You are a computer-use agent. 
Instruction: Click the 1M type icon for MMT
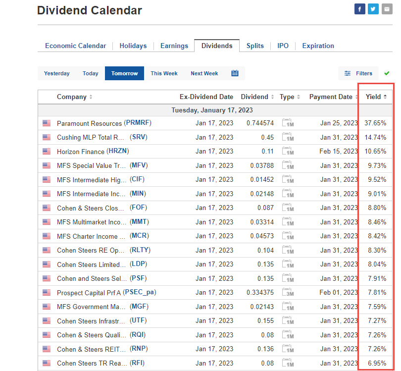288,221
